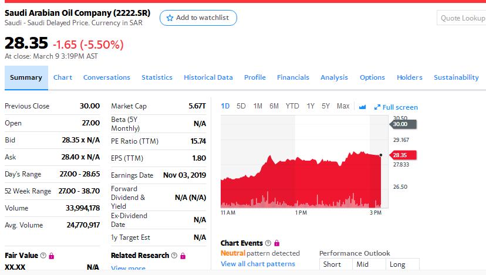Click the Fair Value help question icon
The image size is (486, 275).
point(43,256)
